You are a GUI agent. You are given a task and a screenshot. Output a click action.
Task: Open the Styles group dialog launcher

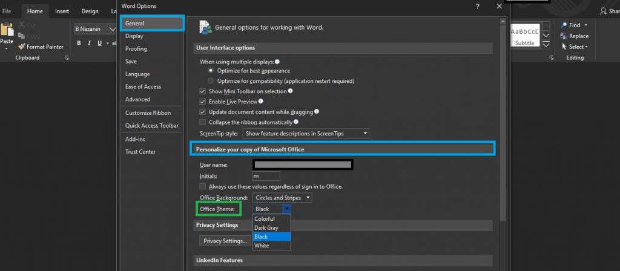click(551, 57)
